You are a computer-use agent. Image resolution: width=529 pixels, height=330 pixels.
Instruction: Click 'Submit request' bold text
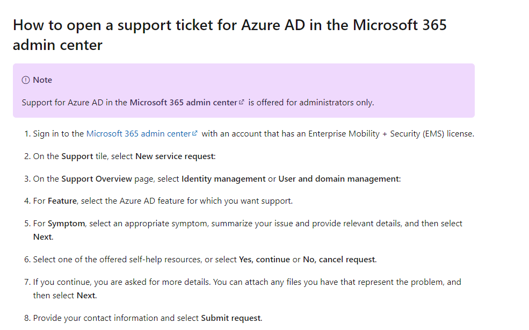(x=231, y=318)
